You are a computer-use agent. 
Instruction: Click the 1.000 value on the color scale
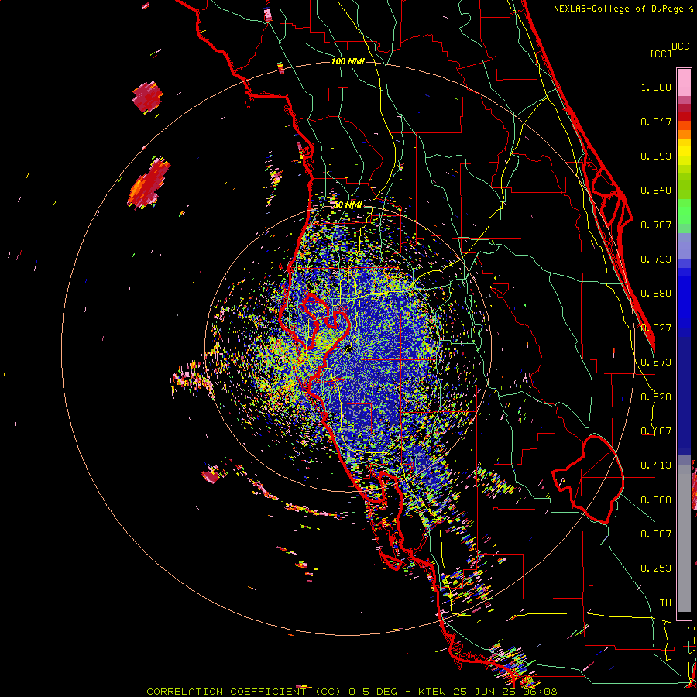pos(656,88)
